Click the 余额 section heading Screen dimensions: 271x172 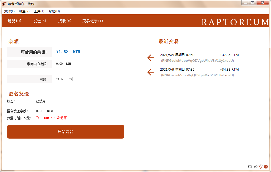point(14,42)
